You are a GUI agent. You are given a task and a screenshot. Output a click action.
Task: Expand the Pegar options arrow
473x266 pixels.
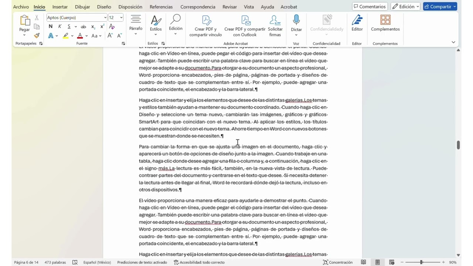(24, 35)
